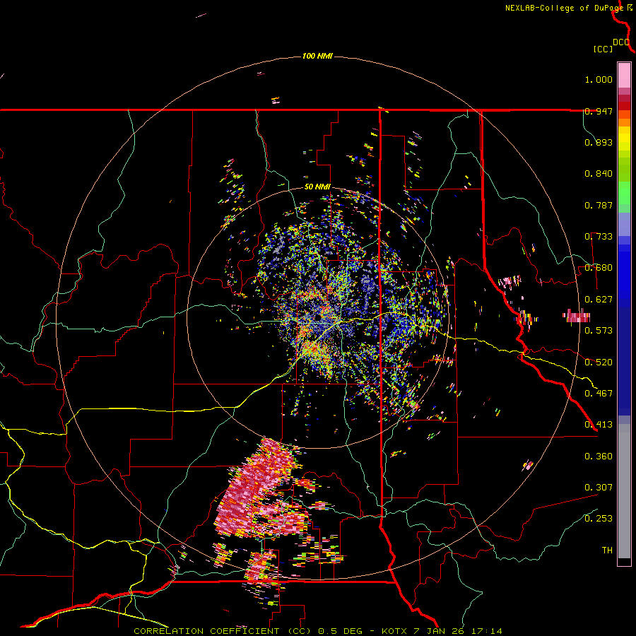Image resolution: width=636 pixels, height=636 pixels.
Task: Click the 50 NMI range ring label
Action: [317, 187]
